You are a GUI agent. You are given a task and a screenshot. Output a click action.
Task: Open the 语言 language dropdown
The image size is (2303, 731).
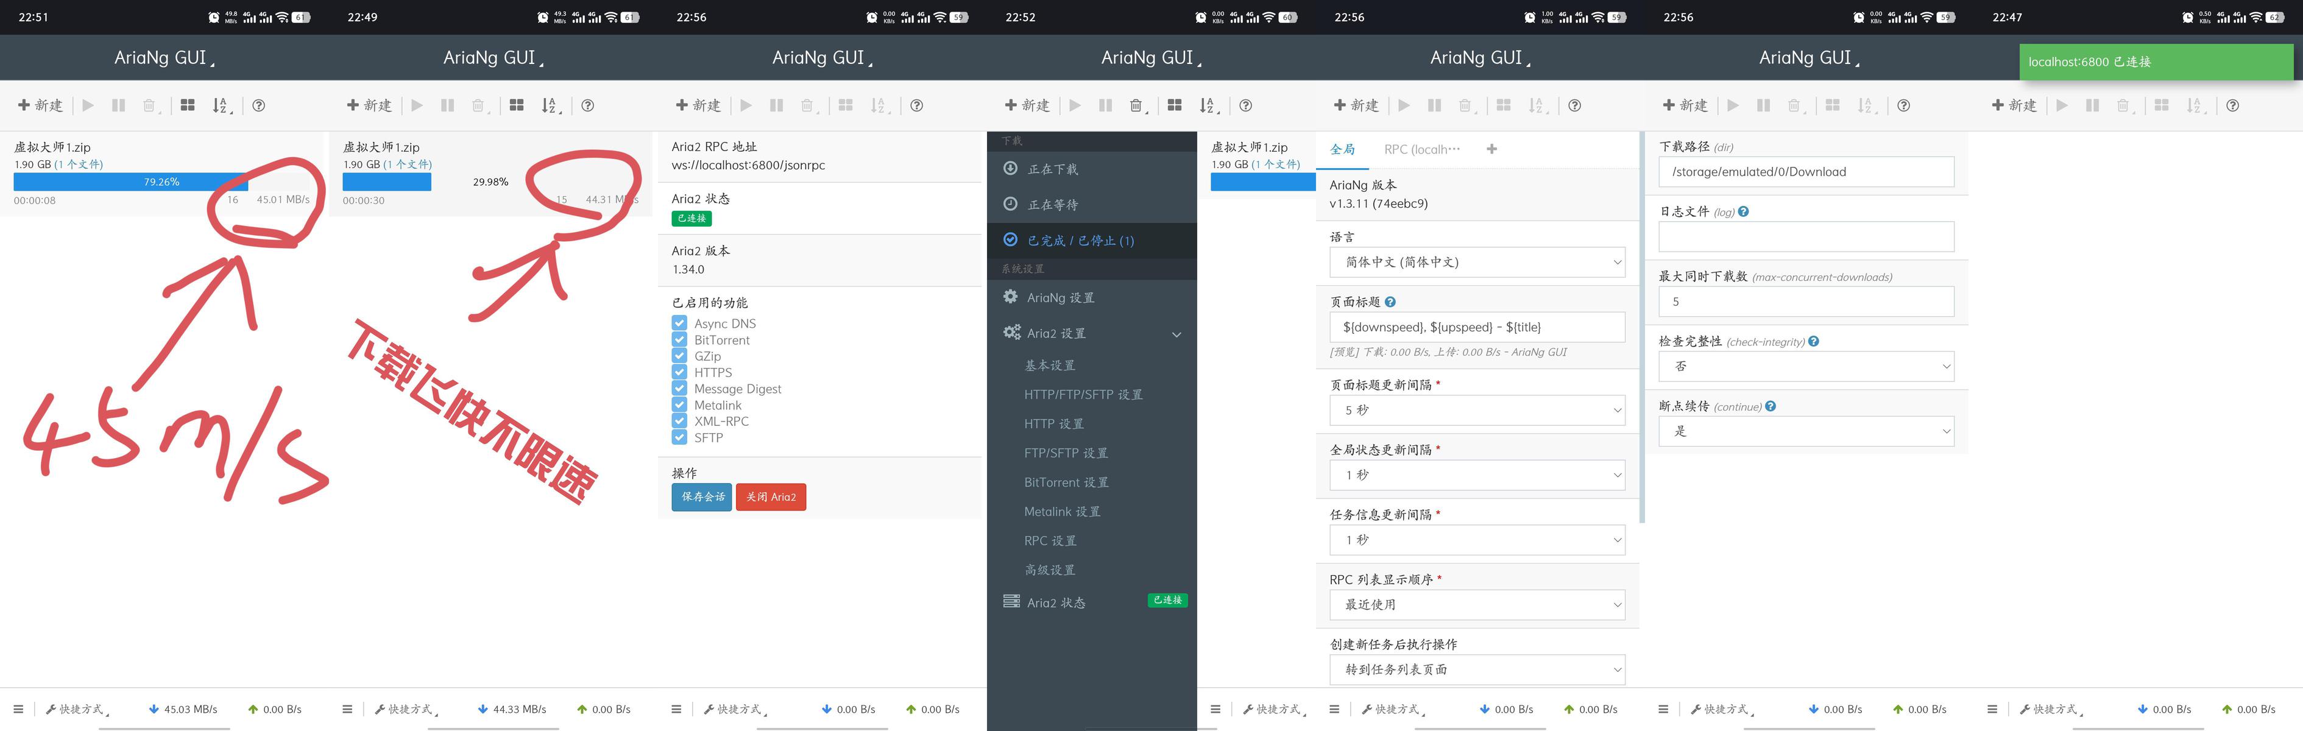pos(1477,262)
